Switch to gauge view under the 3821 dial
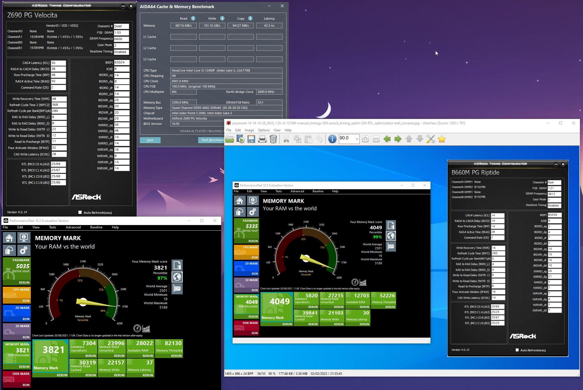Screen dimensions: 583x390 [137, 328]
